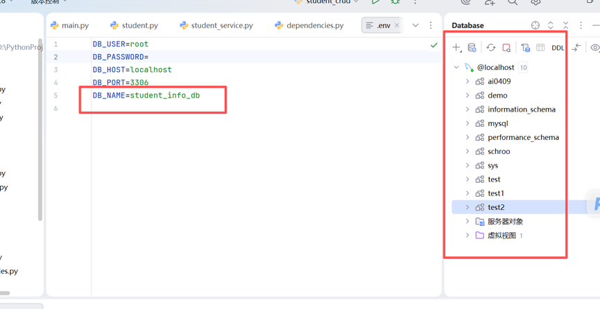The width and height of the screenshot is (600, 309).
Task: Open Data Source Properties in Database toolbar
Action: click(472, 47)
